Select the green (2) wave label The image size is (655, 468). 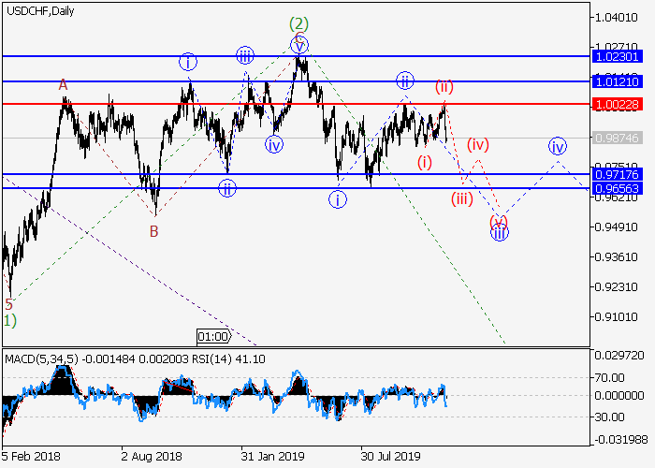298,23
